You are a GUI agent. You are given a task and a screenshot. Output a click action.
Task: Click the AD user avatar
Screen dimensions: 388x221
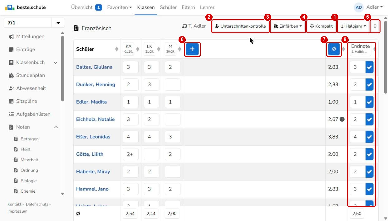coord(359,7)
